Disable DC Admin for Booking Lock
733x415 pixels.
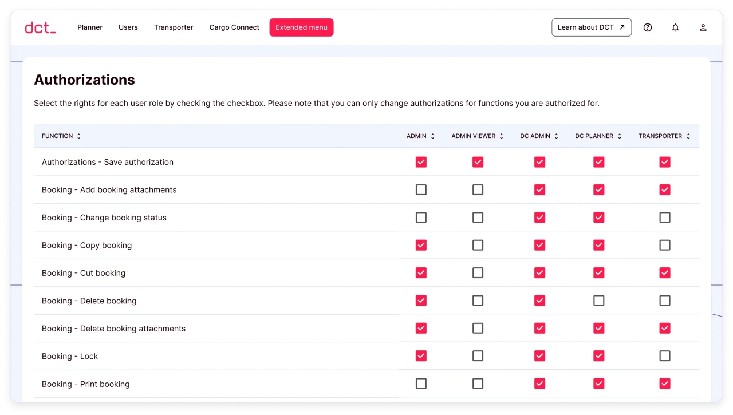coord(539,356)
